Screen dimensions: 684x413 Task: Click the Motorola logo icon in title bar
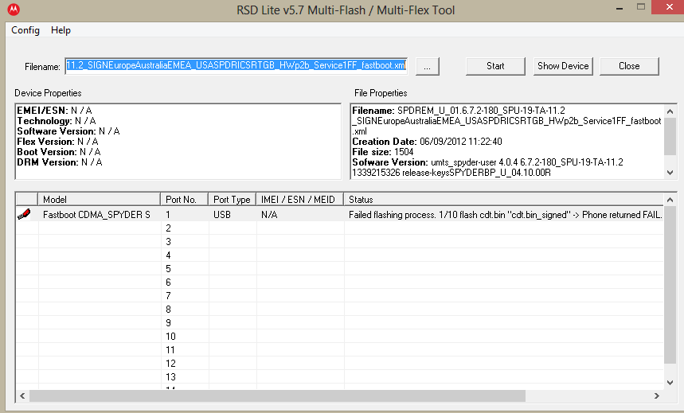[x=14, y=10]
